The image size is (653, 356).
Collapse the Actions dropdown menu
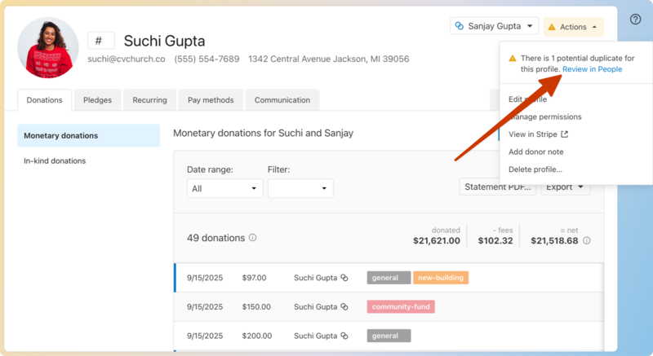click(x=573, y=27)
